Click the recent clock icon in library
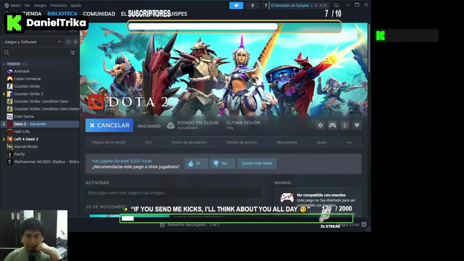The width and height of the screenshot is (464, 261). click(68, 42)
